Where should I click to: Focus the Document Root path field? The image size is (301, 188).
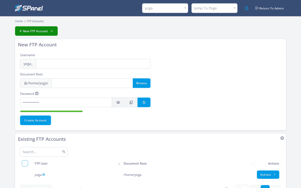click(x=92, y=83)
